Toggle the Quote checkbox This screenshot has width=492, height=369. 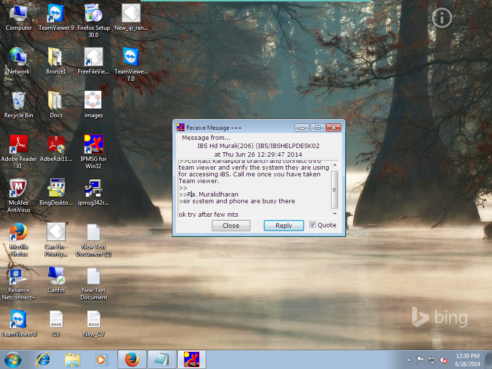click(312, 225)
